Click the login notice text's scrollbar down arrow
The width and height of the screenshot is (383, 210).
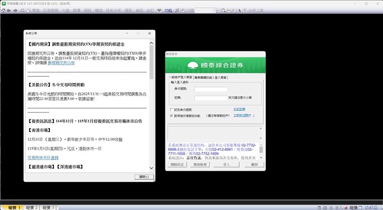(261, 158)
